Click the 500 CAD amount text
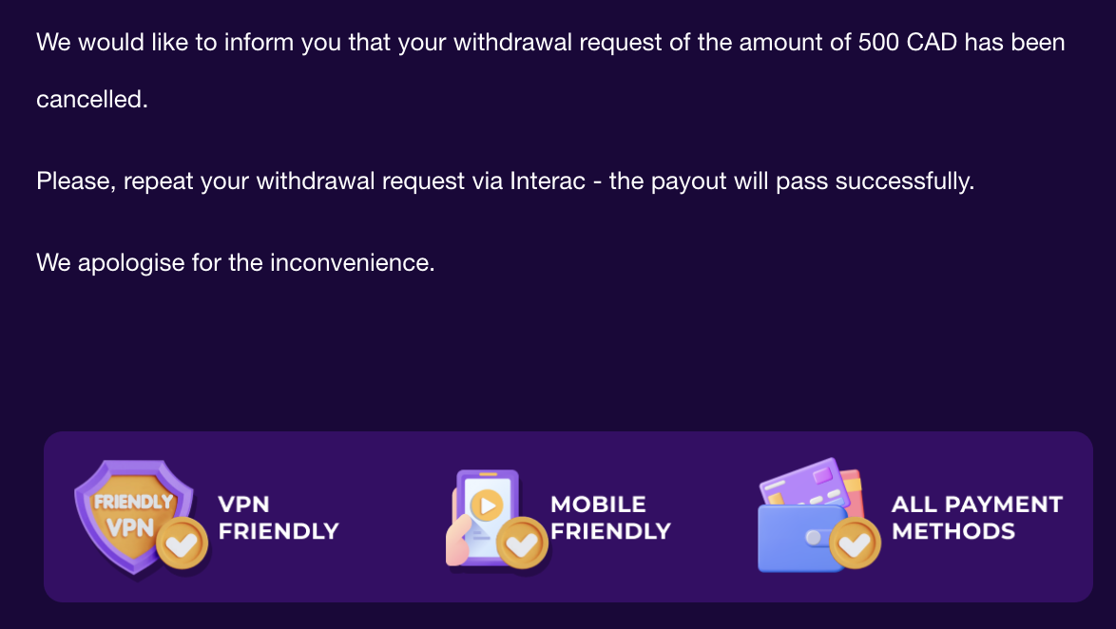1116x629 pixels. click(901, 43)
